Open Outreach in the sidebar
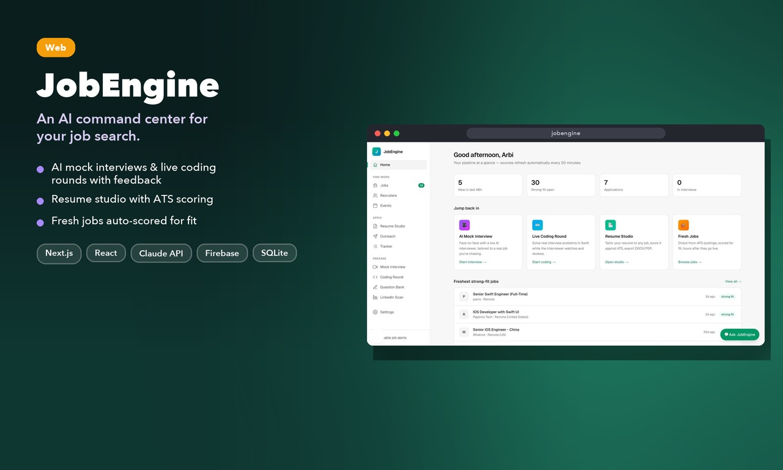The image size is (783, 470). (x=399, y=237)
